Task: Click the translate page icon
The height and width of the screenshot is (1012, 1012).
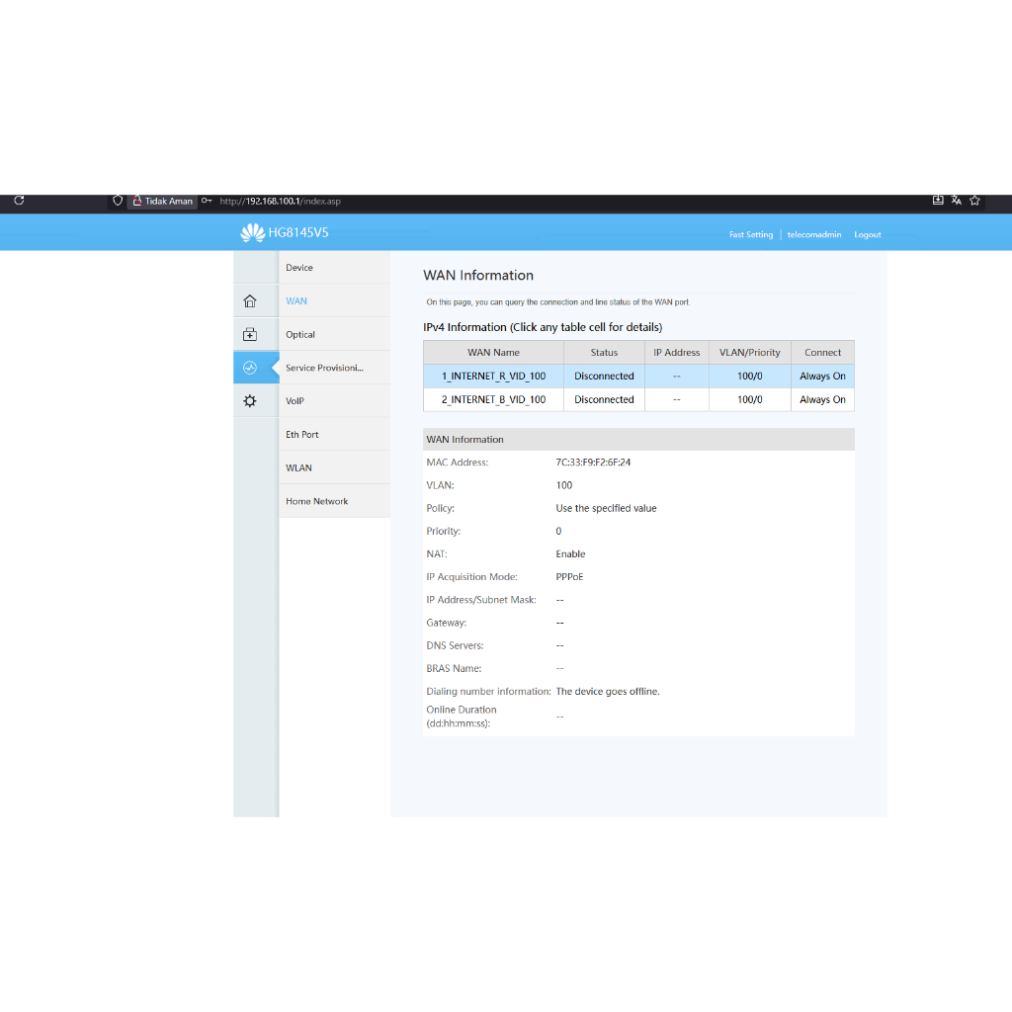Action: click(x=956, y=201)
